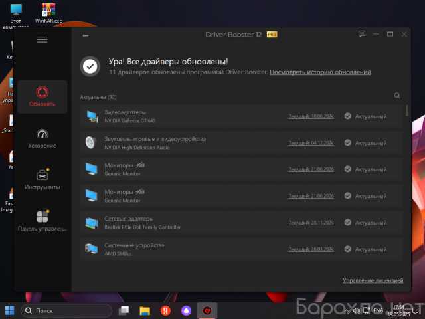This screenshot has width=425, height=319.
Task: Click the checkmark status icon in Сетевые адаптеры row
Action: pos(347,223)
